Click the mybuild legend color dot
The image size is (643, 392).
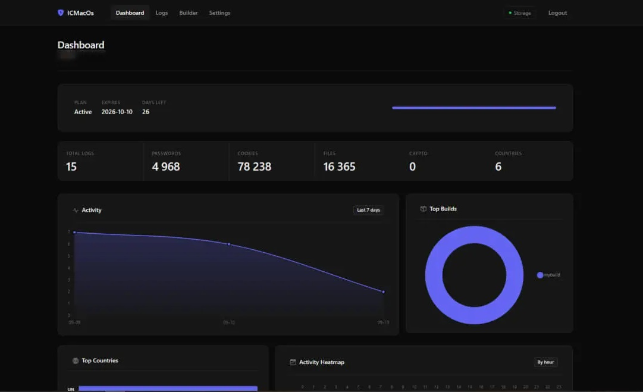pos(540,275)
